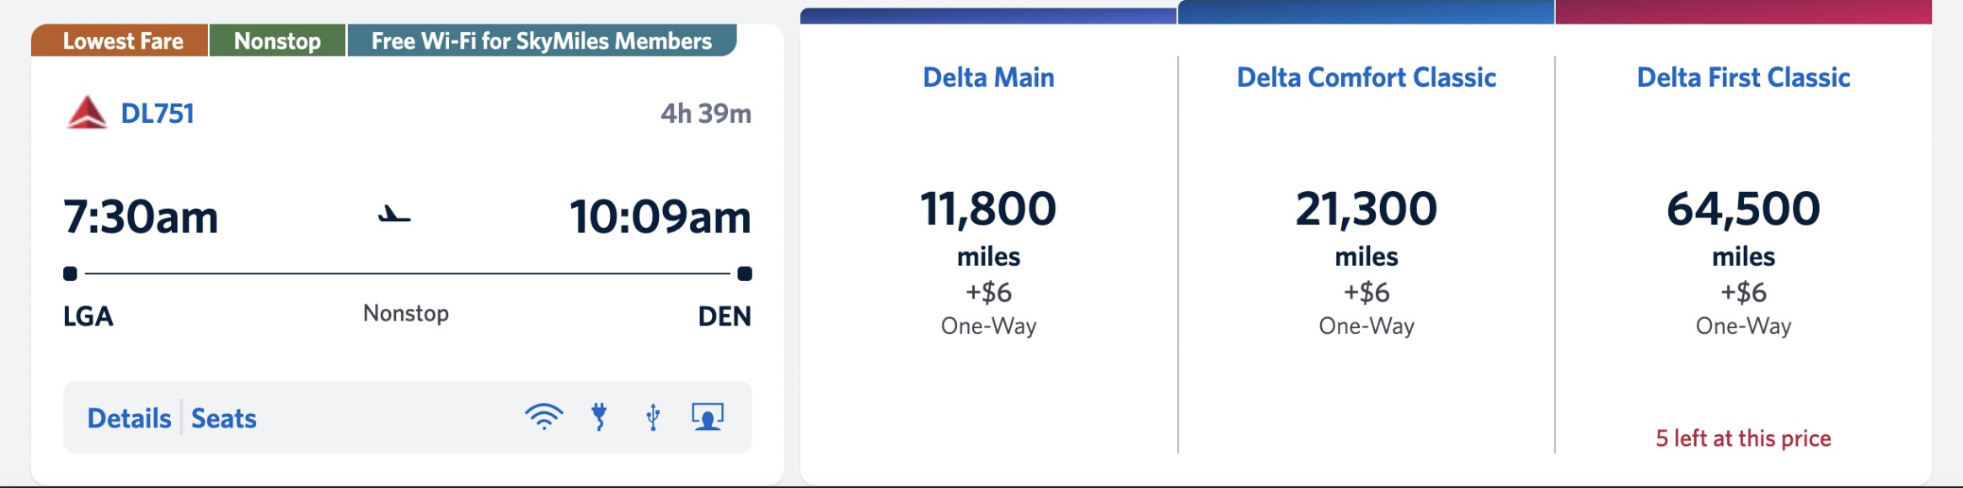Click the Delta First Classic heading
Screen dimensions: 1963x488
click(x=1743, y=77)
